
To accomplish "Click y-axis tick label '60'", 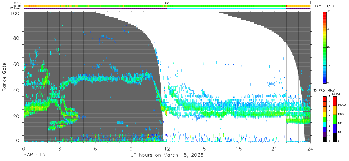I will click(16, 64).
